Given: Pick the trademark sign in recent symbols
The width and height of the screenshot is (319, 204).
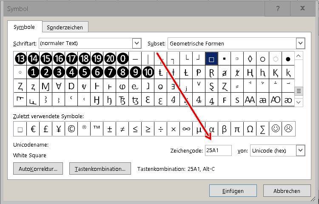Looking at the screenshot, I should pyautogui.click(x=97, y=128).
